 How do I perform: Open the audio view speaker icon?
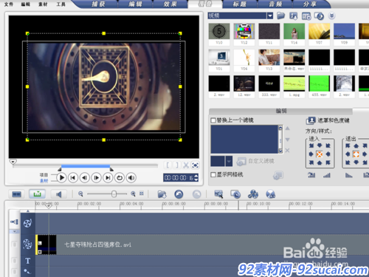[x=58, y=194]
